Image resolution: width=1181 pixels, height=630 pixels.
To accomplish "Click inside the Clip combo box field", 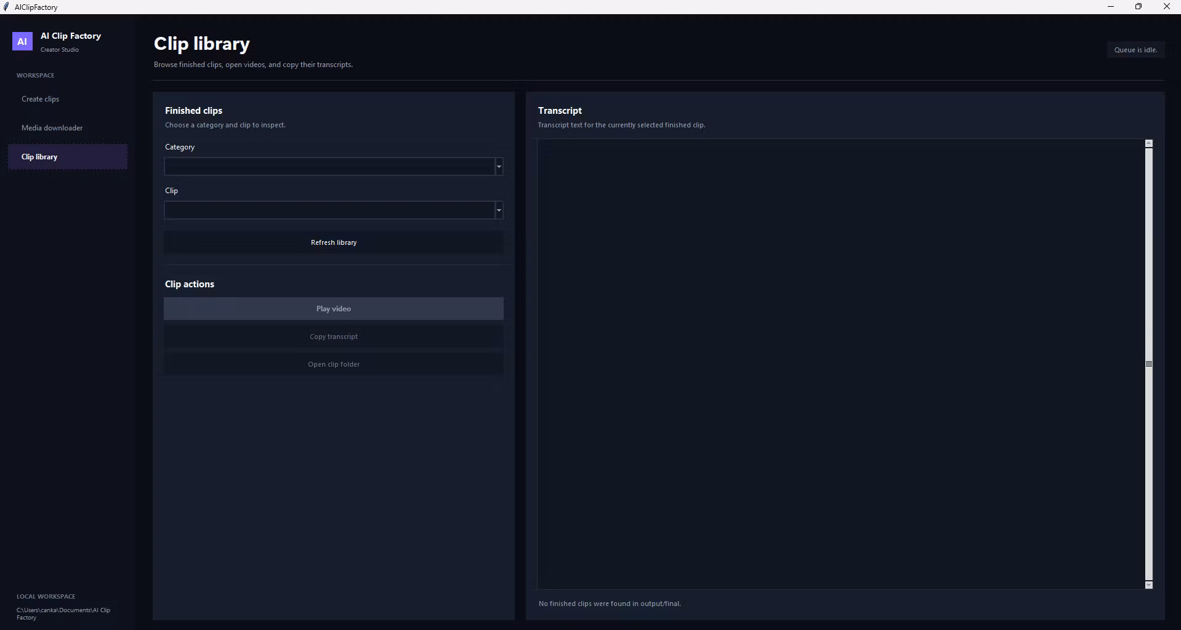I will click(x=329, y=210).
